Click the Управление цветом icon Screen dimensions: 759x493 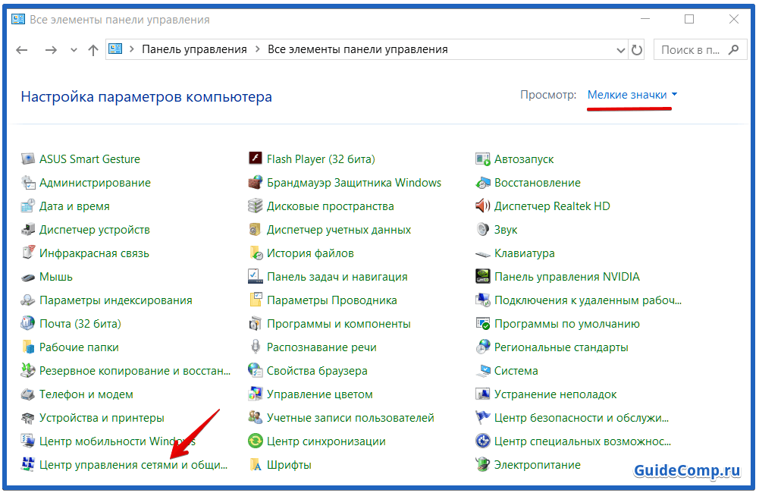pos(255,394)
